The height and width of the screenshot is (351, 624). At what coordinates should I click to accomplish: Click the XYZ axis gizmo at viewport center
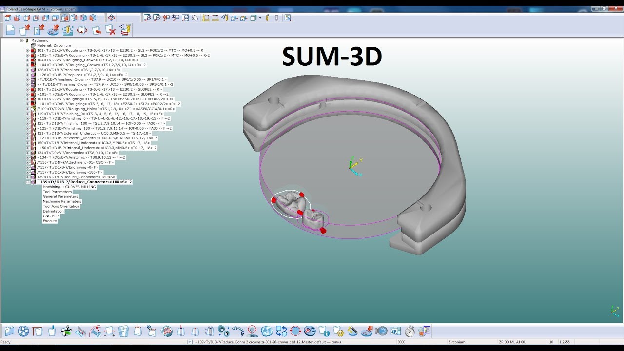(355, 166)
